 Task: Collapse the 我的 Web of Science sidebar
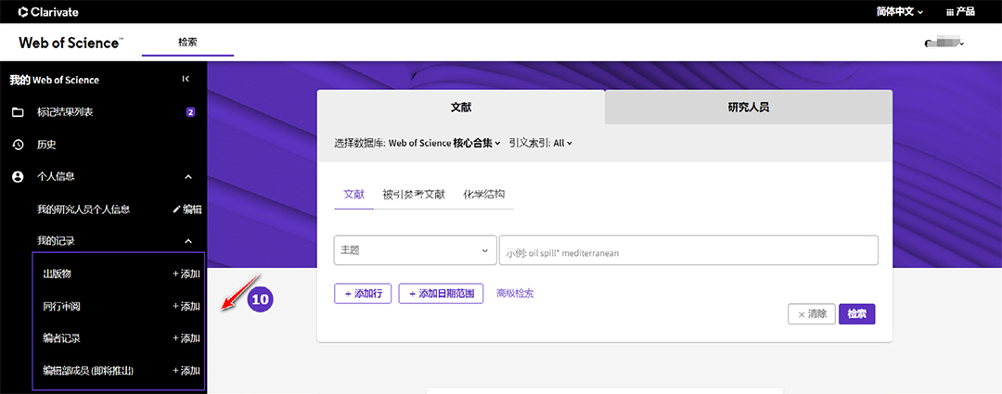tap(186, 79)
